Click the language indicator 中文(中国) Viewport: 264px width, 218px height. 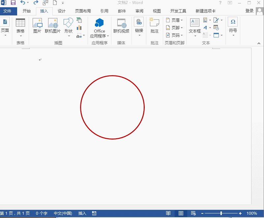[63, 213]
